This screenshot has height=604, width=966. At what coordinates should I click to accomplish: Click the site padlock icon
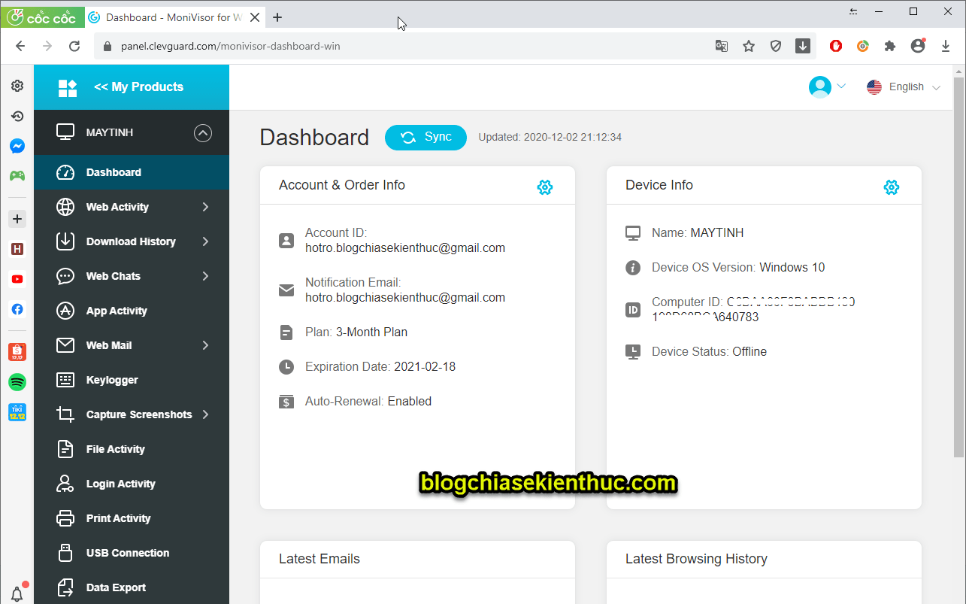[x=108, y=46]
